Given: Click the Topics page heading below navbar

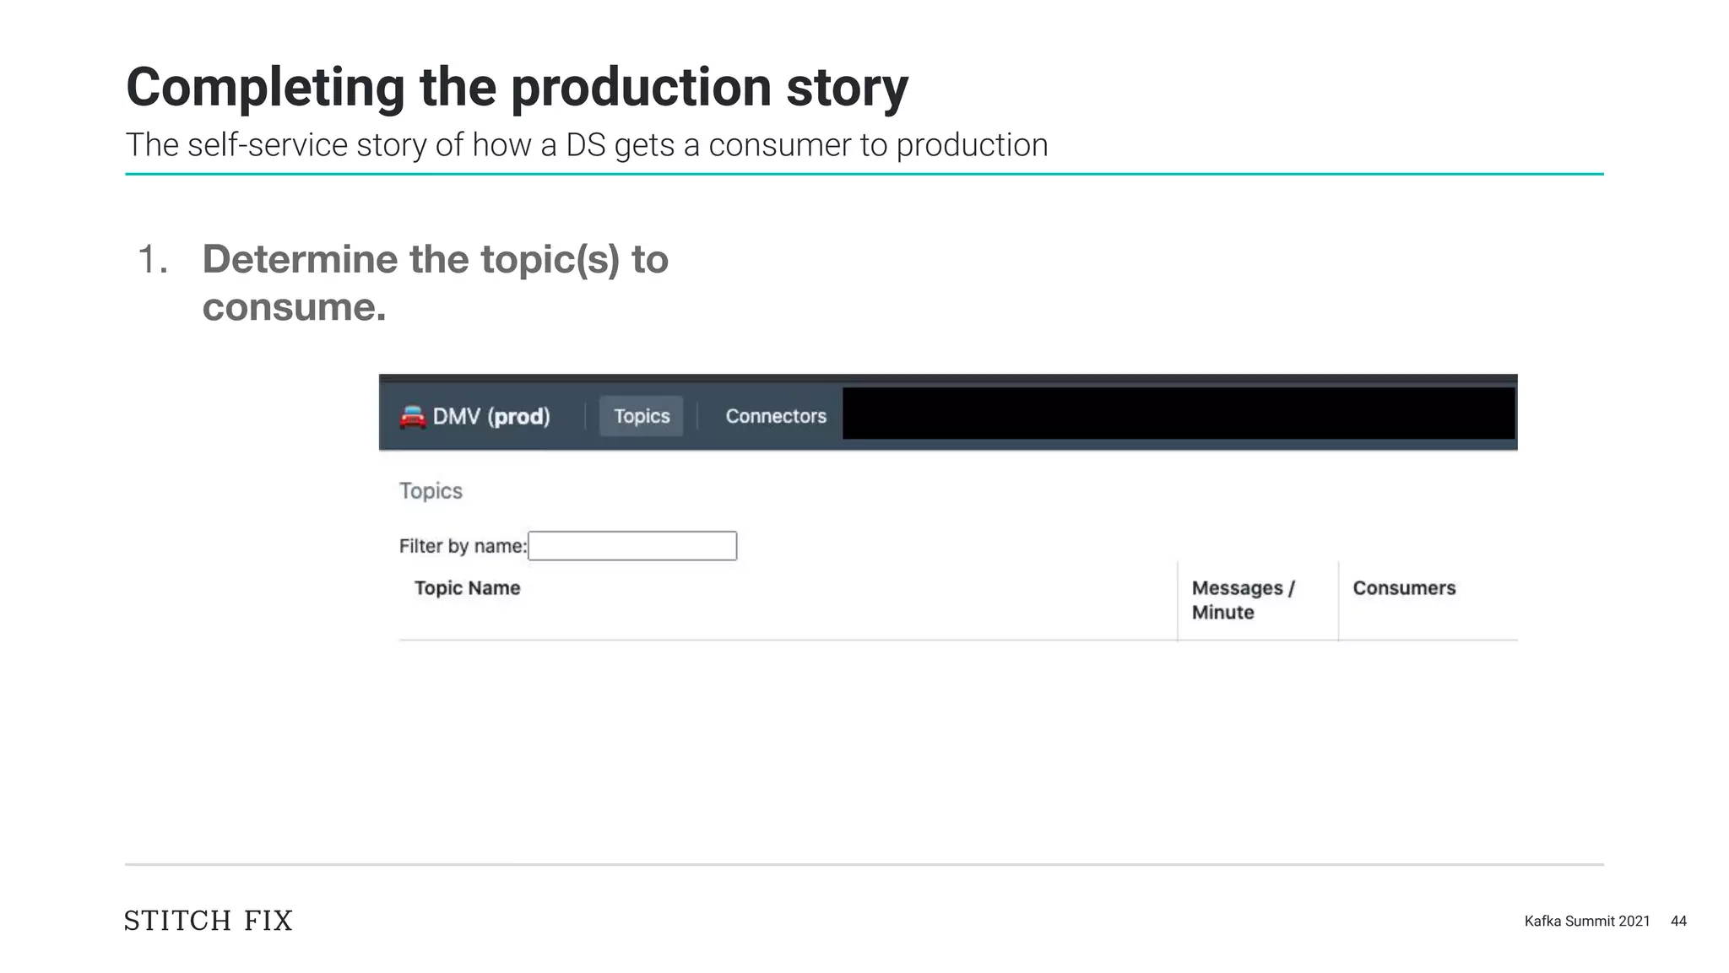Looking at the screenshot, I should [x=431, y=491].
